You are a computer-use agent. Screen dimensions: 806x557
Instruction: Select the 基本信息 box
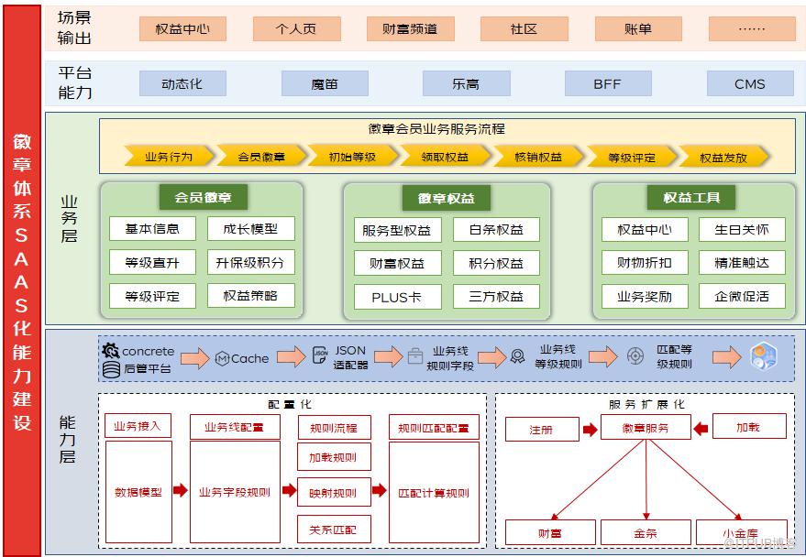[x=152, y=228]
